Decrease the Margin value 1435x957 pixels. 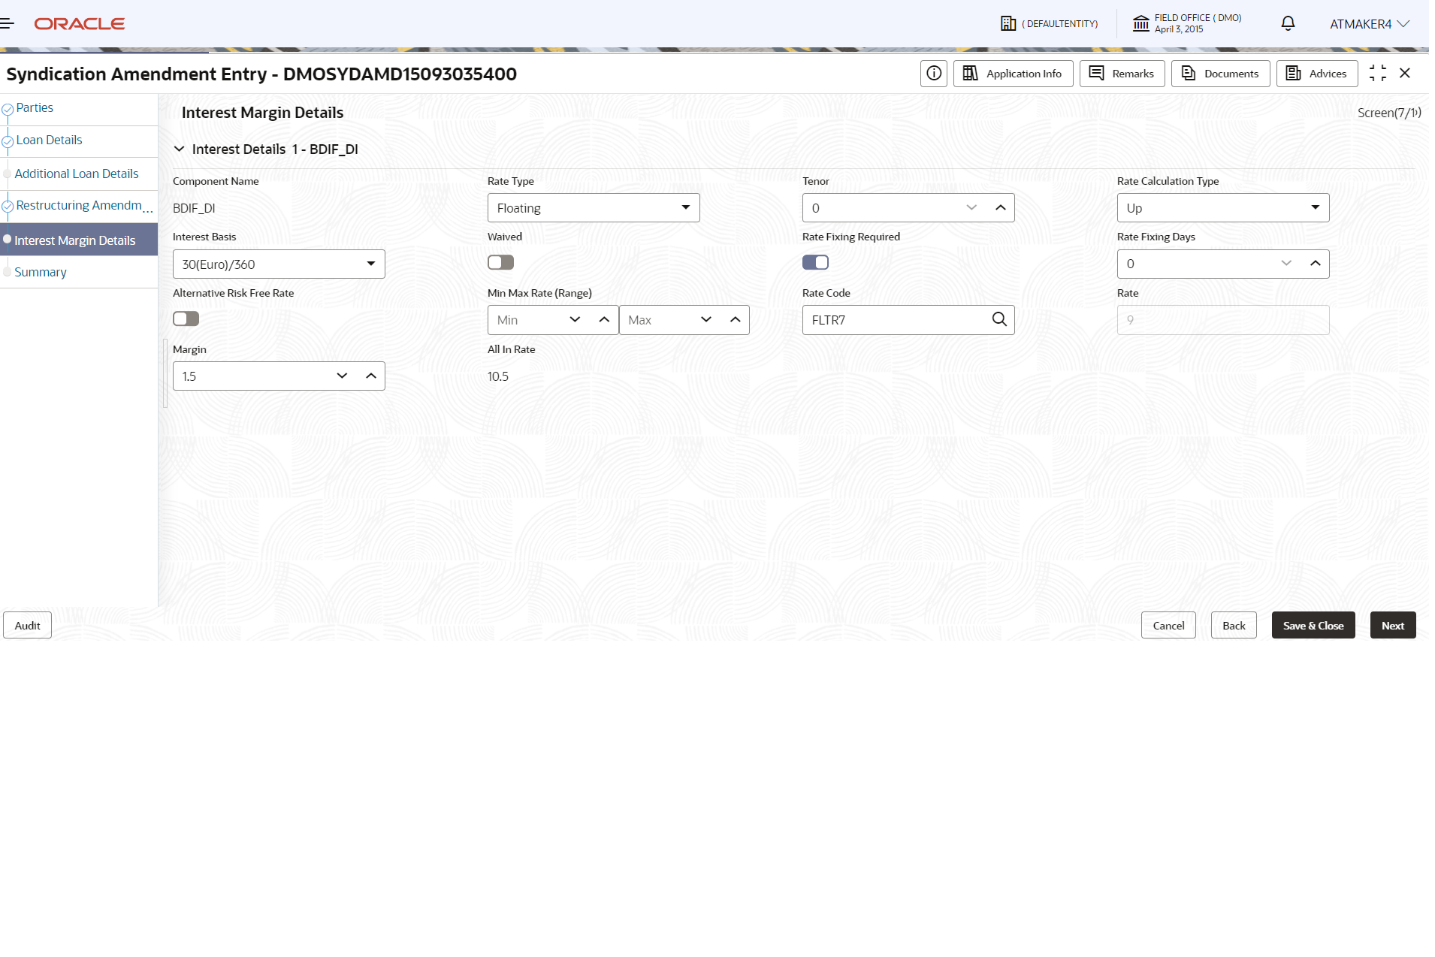(343, 376)
